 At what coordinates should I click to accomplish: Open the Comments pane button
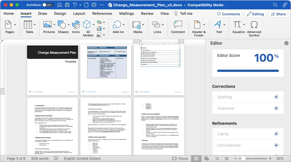click(x=229, y=14)
